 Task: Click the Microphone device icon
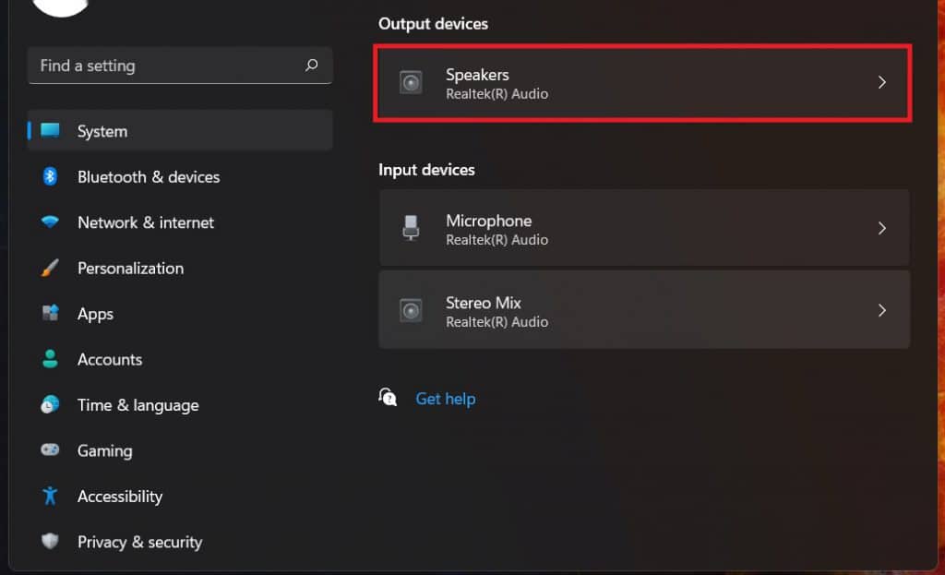pos(411,228)
